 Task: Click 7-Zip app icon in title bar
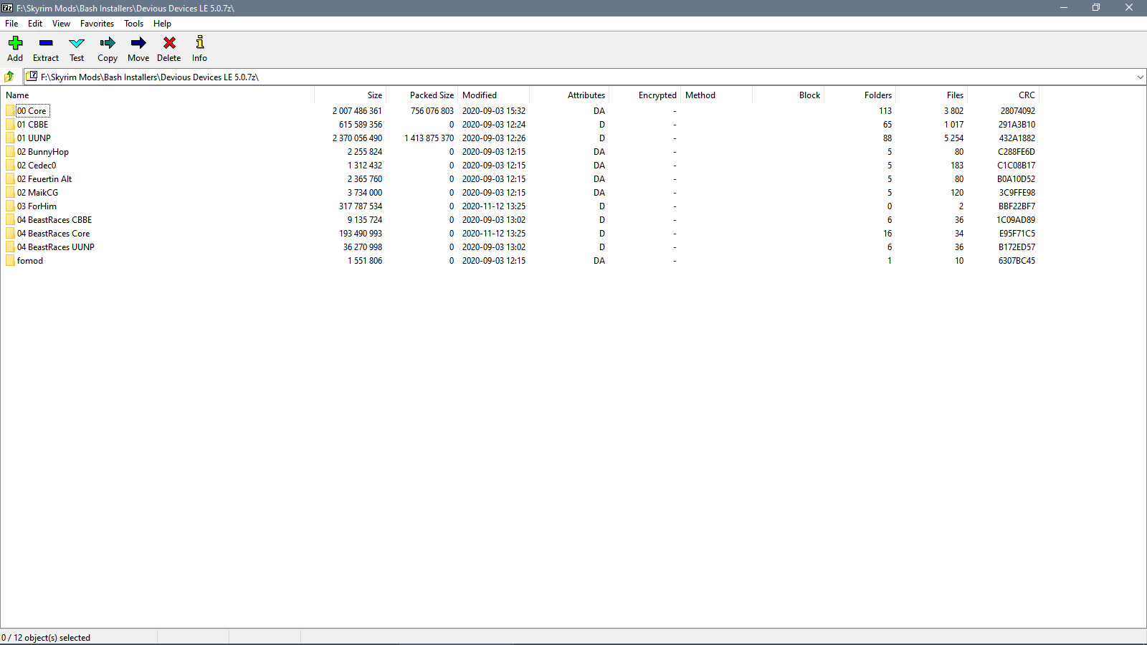pos(7,8)
